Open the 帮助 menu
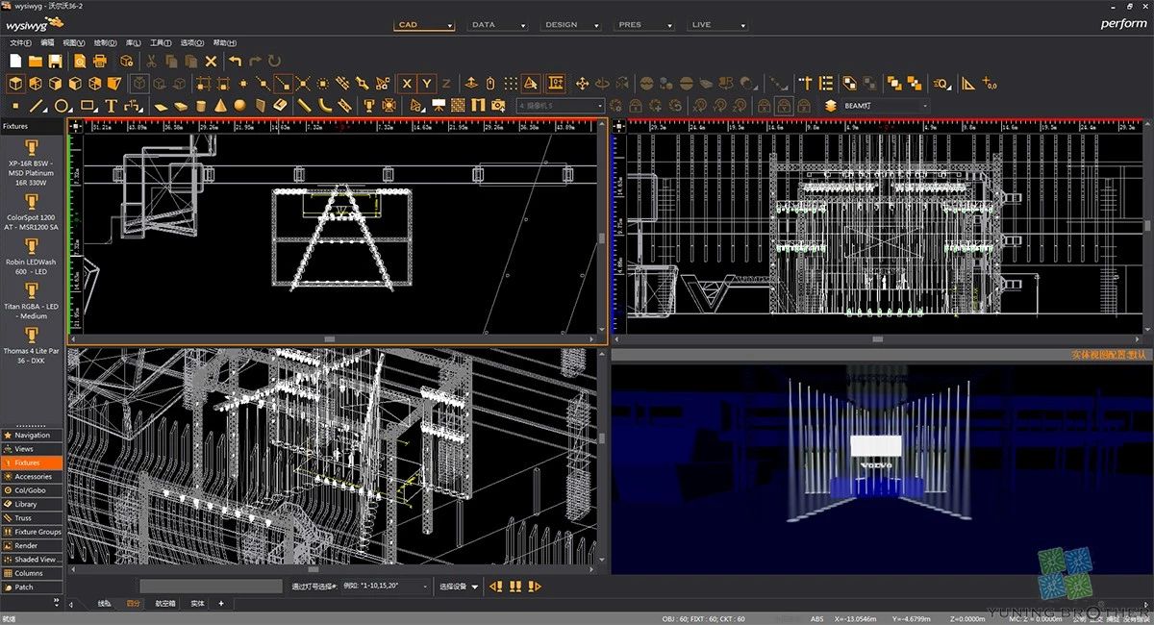 click(224, 43)
